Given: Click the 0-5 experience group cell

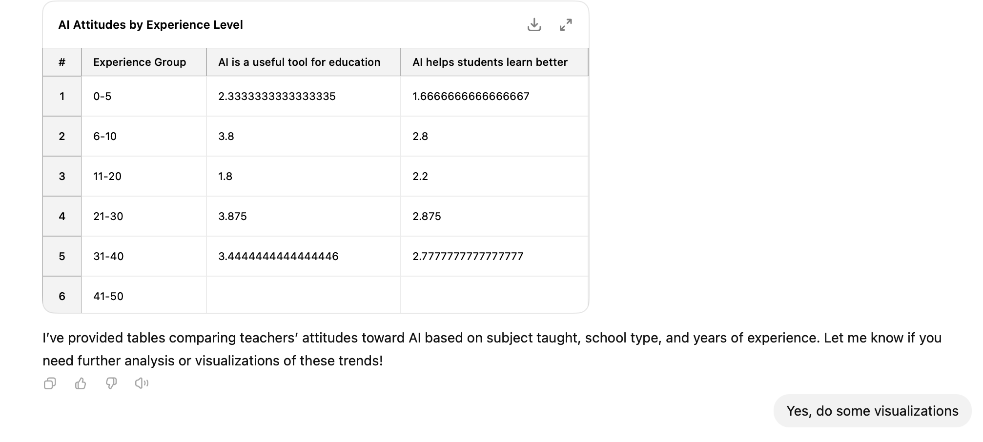Looking at the screenshot, I should (x=144, y=96).
